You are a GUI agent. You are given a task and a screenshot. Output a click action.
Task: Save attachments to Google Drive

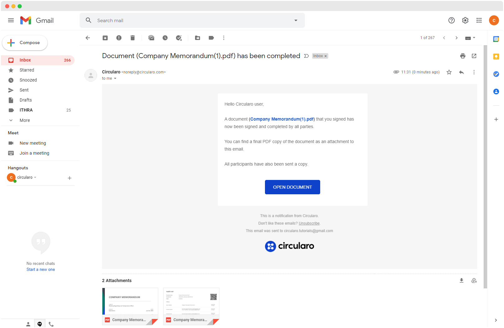click(474, 281)
